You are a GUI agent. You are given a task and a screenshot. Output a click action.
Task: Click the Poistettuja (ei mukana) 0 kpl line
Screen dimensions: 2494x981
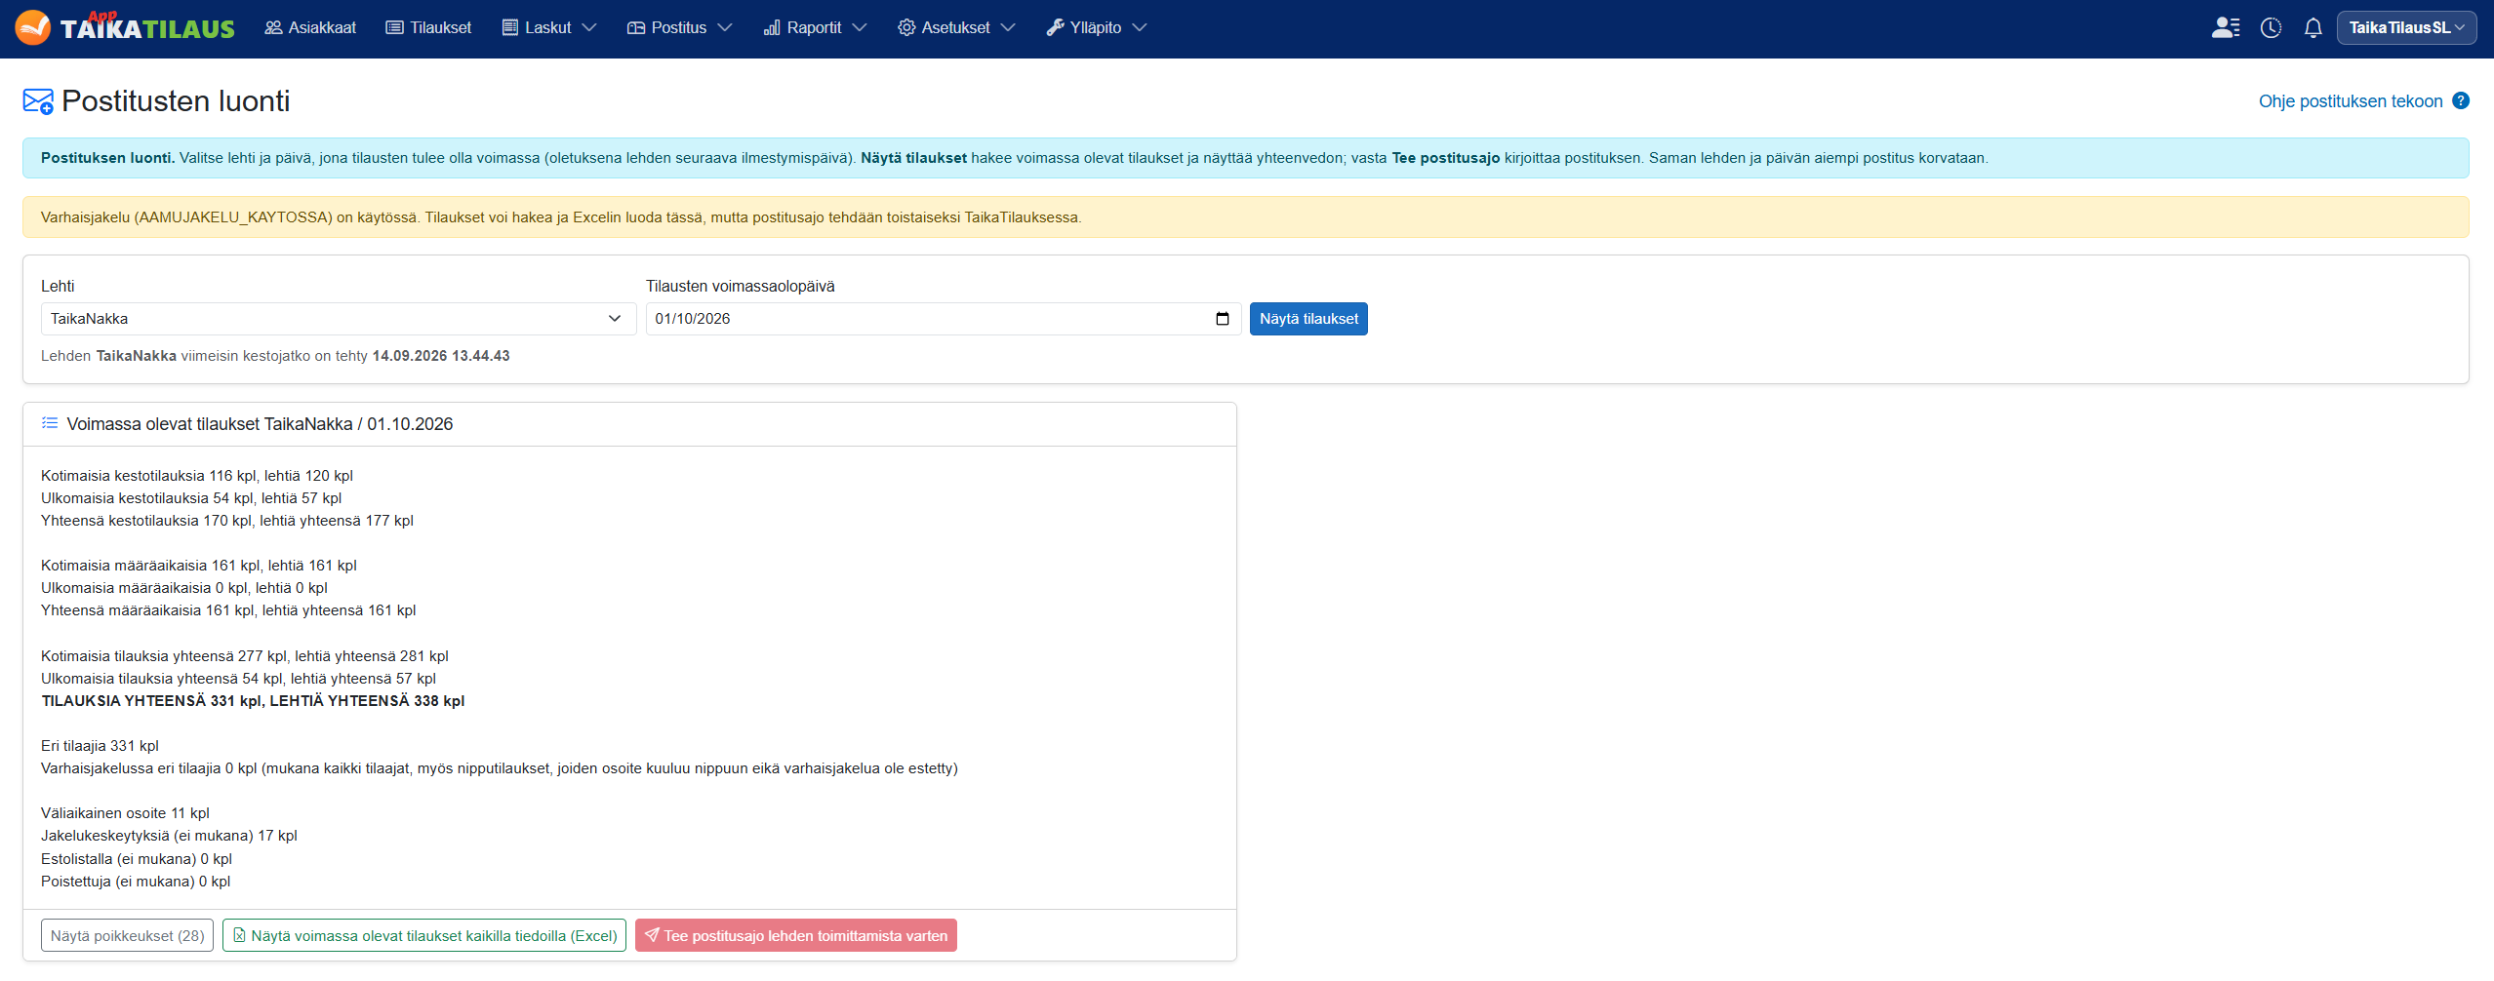click(x=136, y=881)
